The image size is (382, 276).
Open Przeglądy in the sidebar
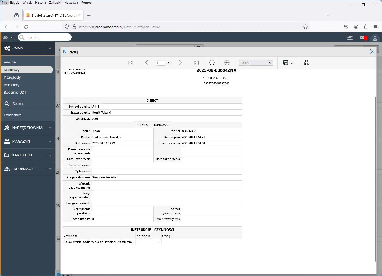click(12, 77)
